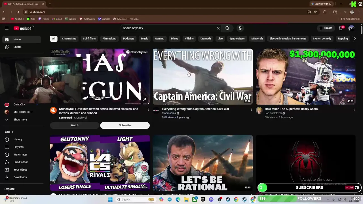The width and height of the screenshot is (363, 204).
Task: Select the Gaming filter chip
Action: coord(160,39)
